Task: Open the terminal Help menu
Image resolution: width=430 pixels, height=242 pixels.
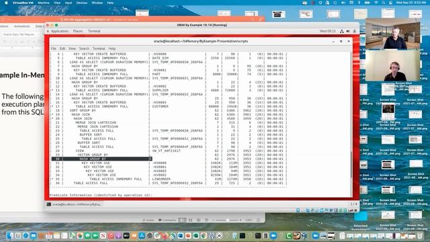Action: [112, 48]
